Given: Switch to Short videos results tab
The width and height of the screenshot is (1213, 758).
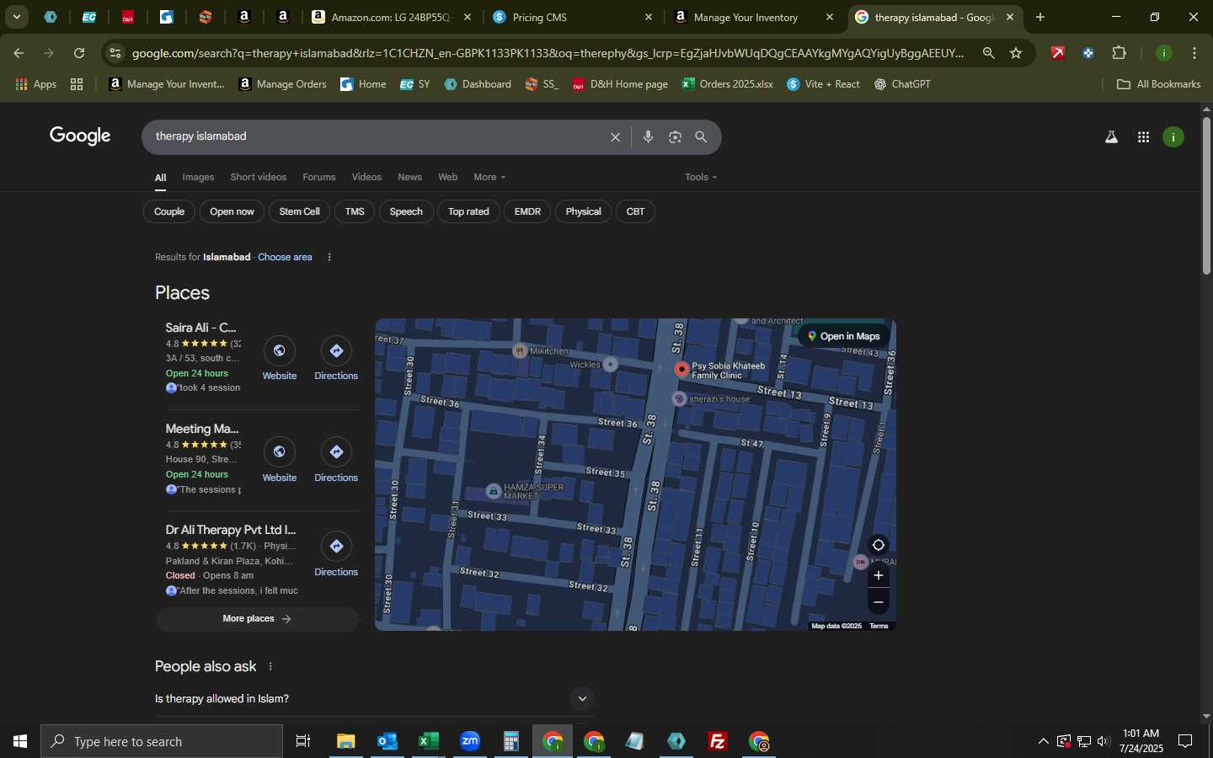Looking at the screenshot, I should pyautogui.click(x=259, y=177).
